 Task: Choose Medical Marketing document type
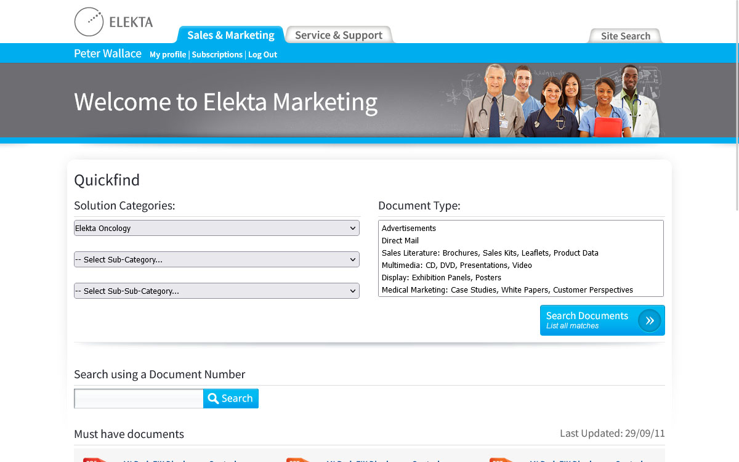tap(507, 290)
